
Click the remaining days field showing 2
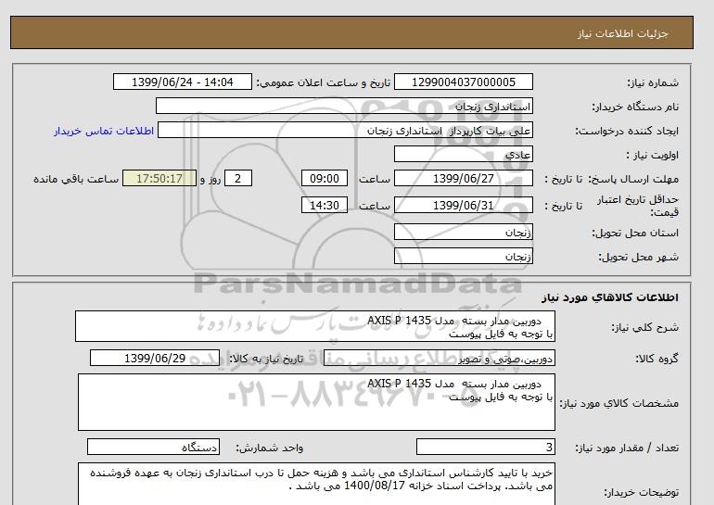point(238,178)
